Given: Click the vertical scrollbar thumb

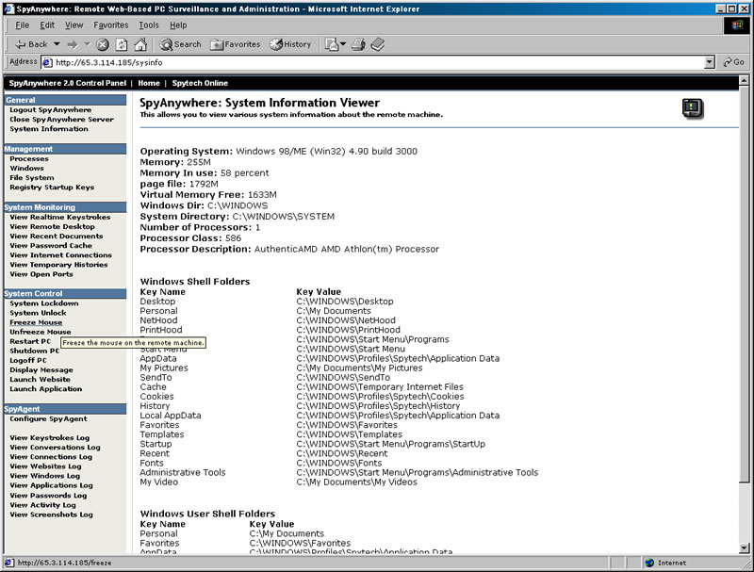Looking at the screenshot, I should 744,284.
